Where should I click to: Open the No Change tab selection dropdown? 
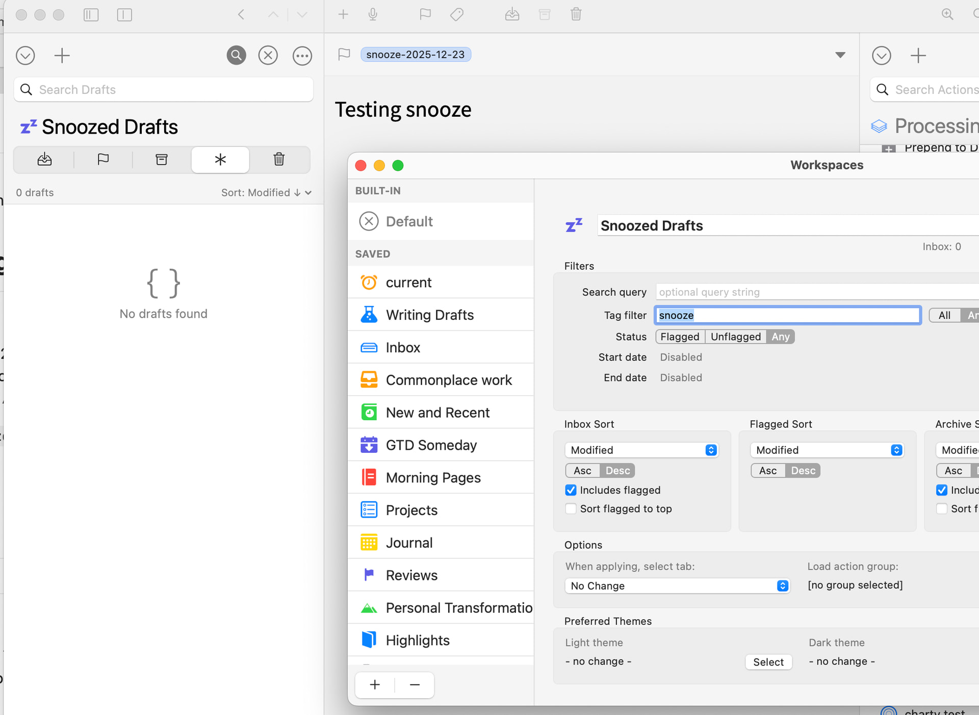(677, 585)
